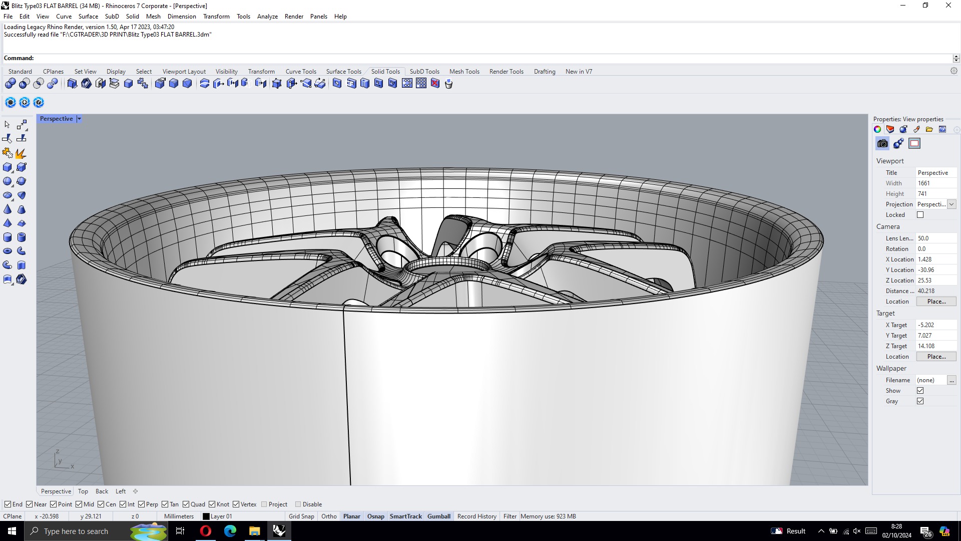
Task: Click the toolbar options gear icon
Action: pyautogui.click(x=953, y=71)
